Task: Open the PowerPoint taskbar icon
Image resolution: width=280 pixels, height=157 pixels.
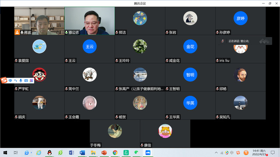Action: pos(104,153)
